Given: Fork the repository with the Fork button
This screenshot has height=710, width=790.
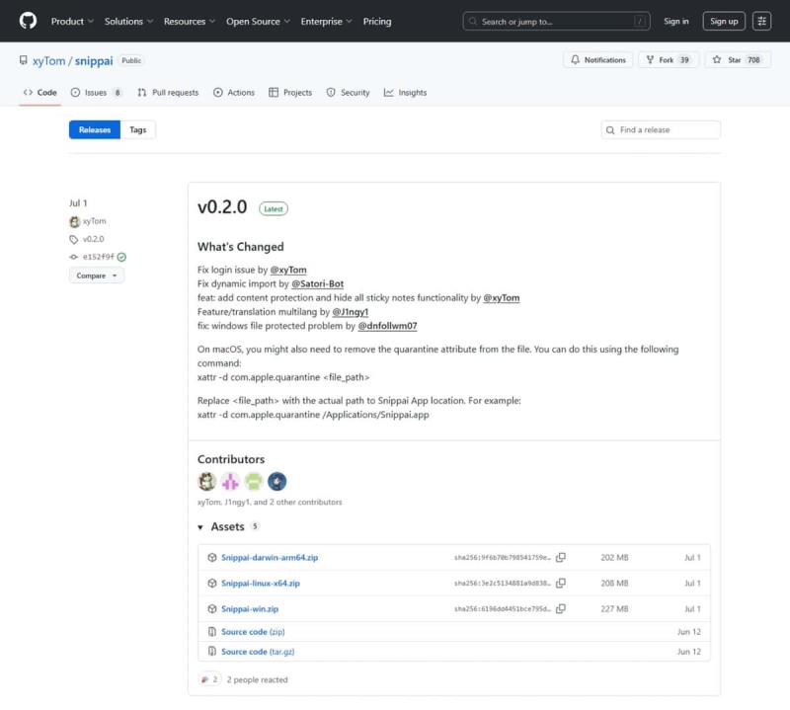Looking at the screenshot, I should 669,60.
